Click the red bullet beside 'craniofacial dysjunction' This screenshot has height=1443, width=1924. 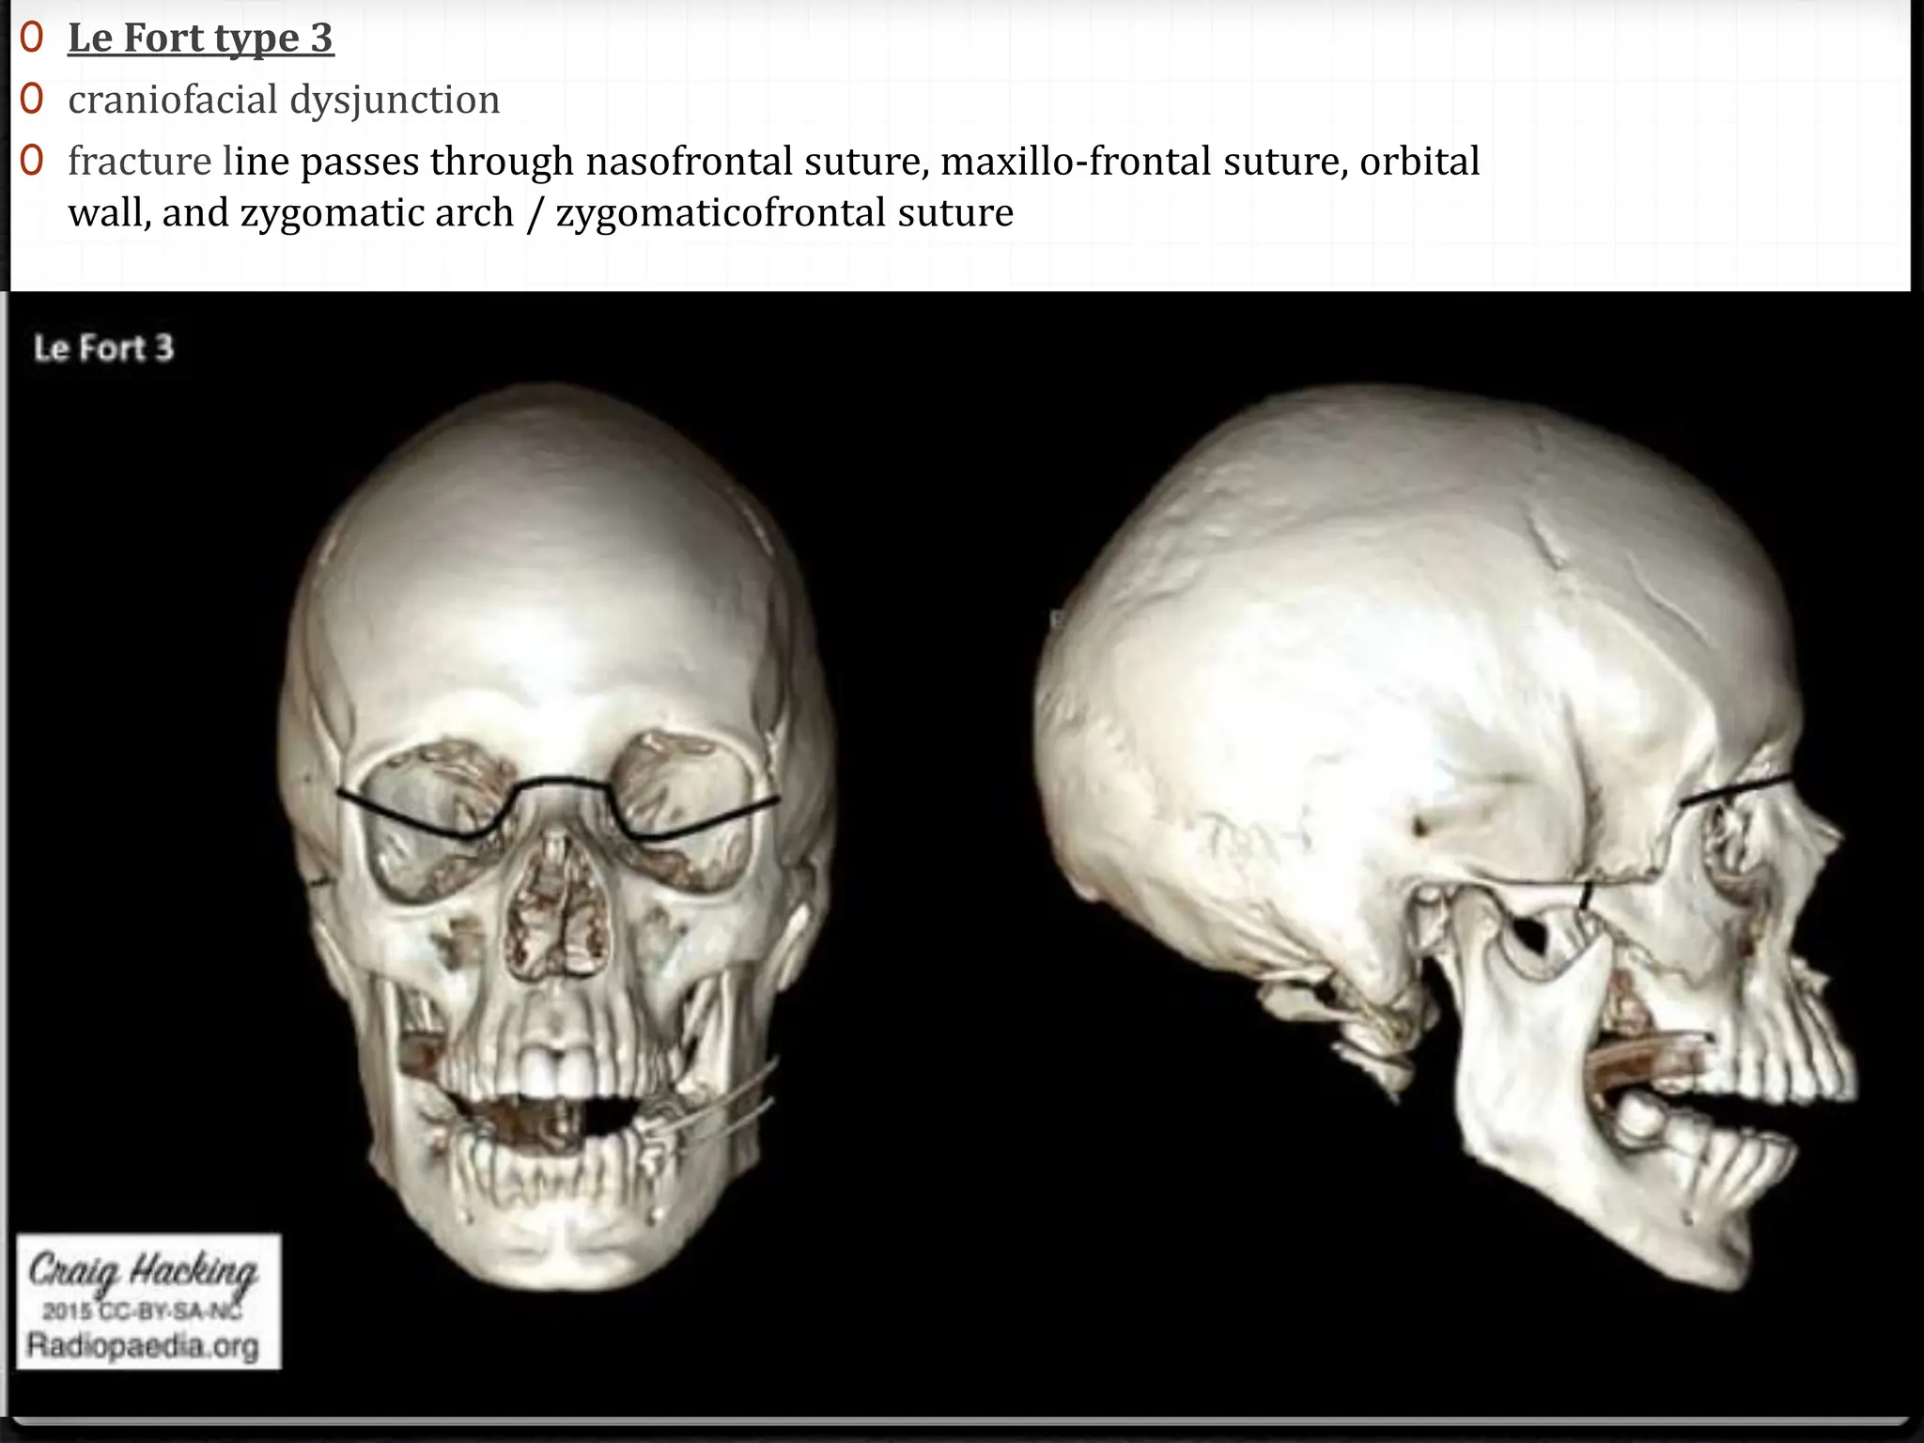point(32,100)
